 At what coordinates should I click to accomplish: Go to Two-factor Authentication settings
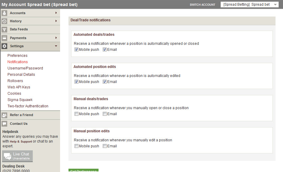[x=28, y=106]
